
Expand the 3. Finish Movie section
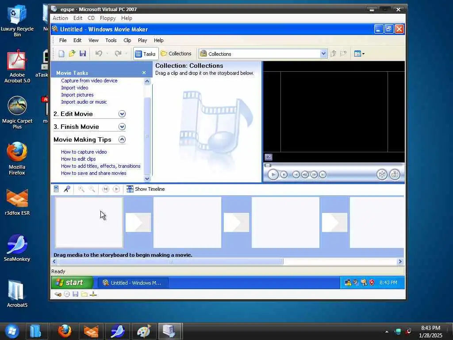(122, 127)
